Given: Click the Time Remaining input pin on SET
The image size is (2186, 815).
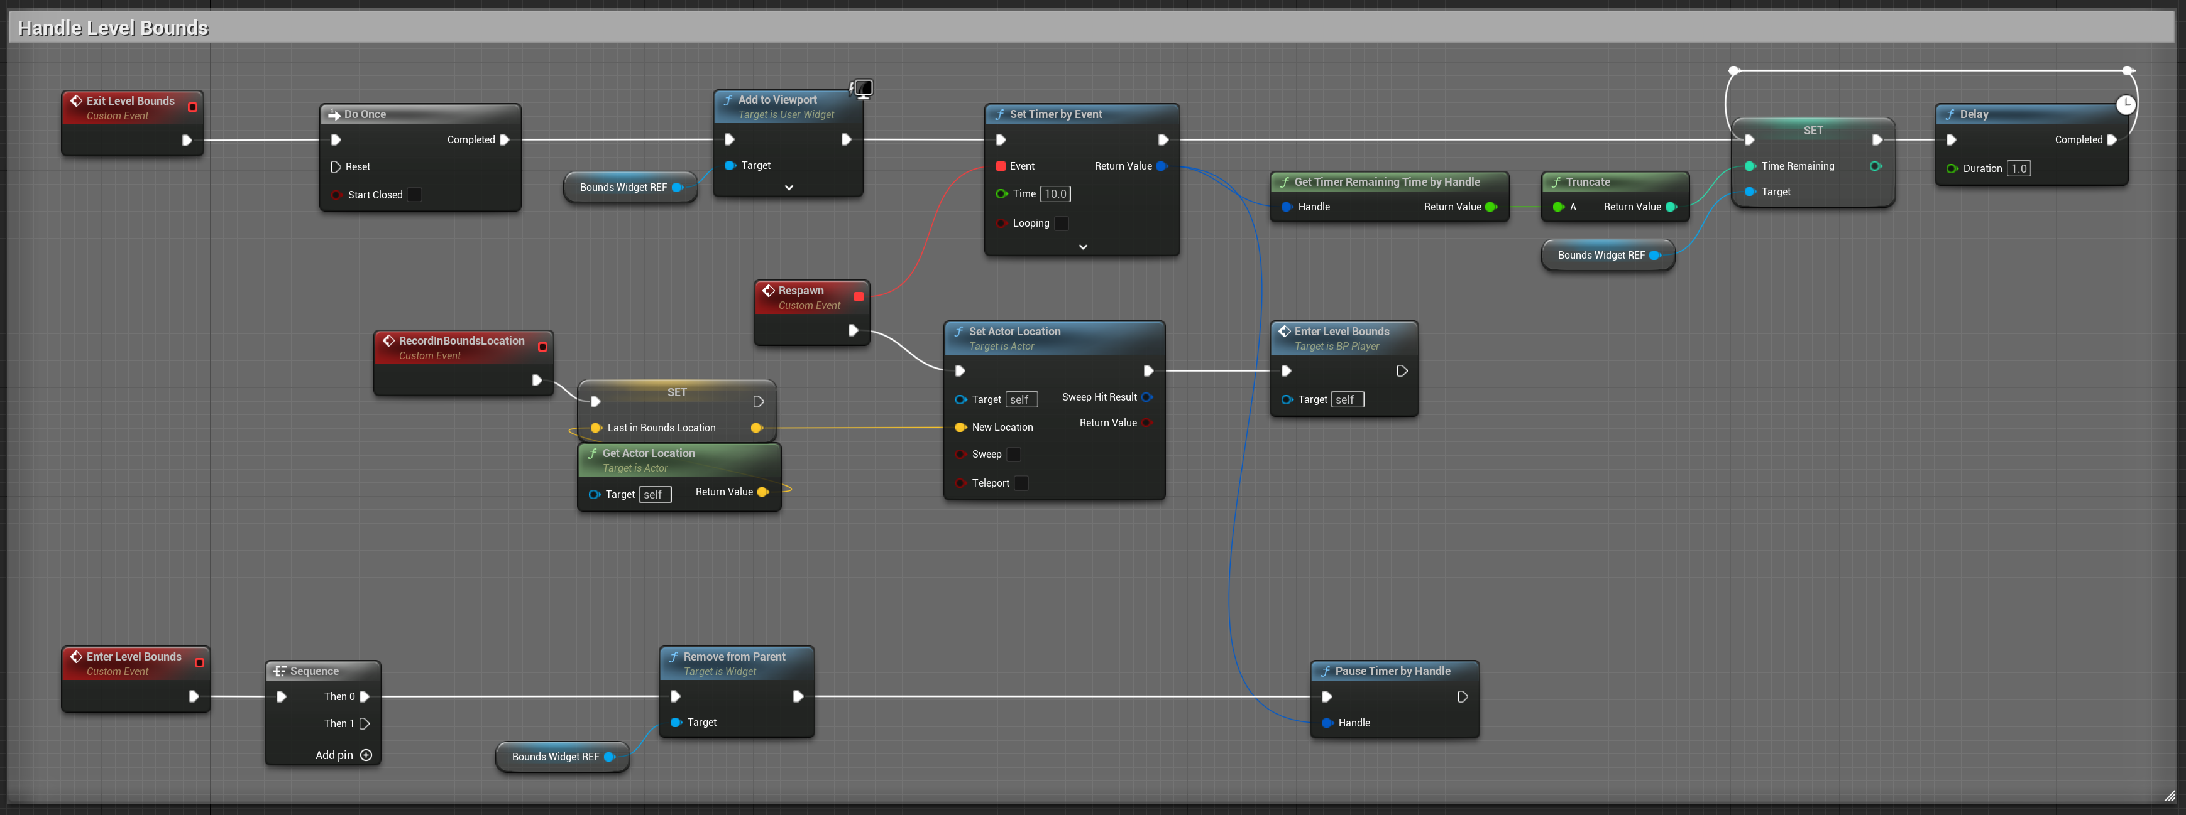Looking at the screenshot, I should coord(1750,166).
